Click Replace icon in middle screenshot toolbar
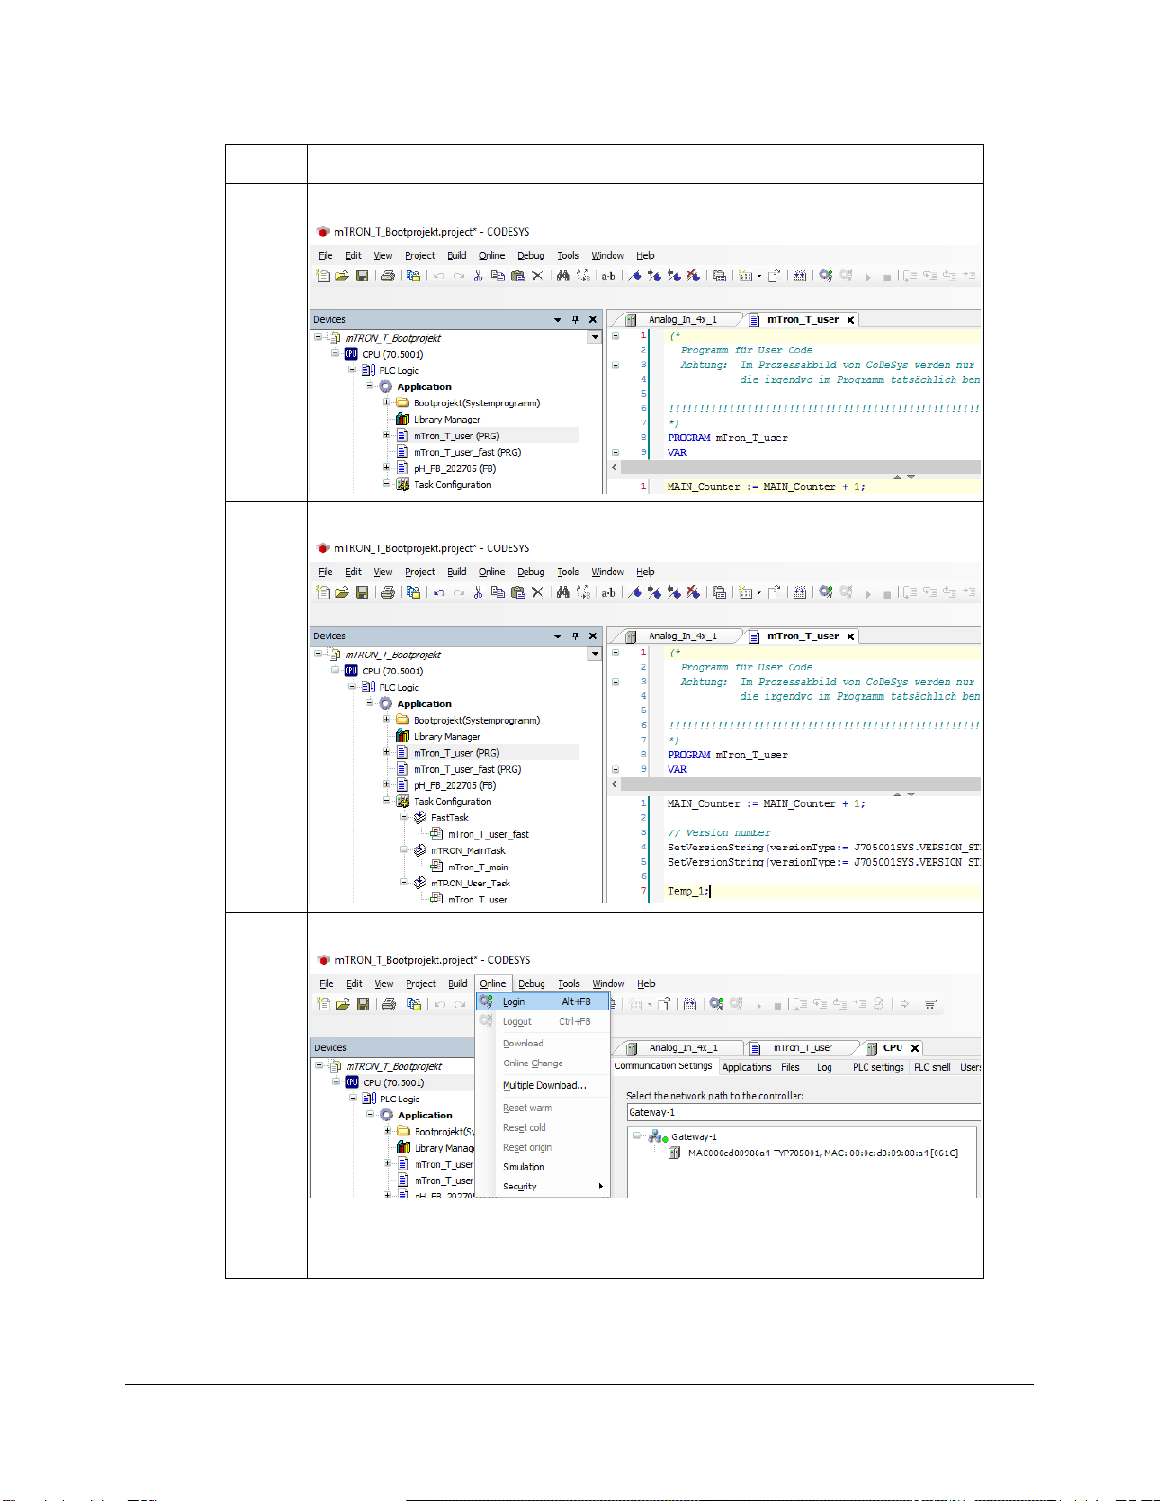The image size is (1160, 1501). pyautogui.click(x=583, y=592)
